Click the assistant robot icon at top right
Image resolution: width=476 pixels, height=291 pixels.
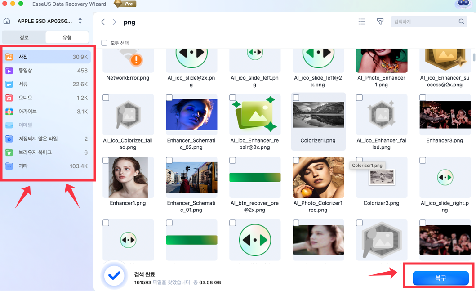pyautogui.click(x=463, y=4)
